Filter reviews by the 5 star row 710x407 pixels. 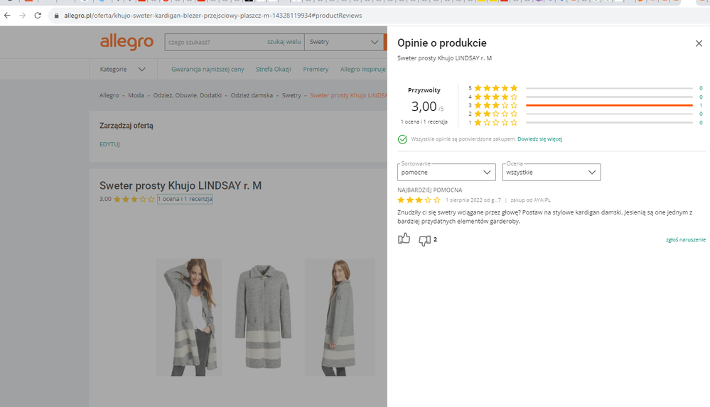tap(586, 88)
